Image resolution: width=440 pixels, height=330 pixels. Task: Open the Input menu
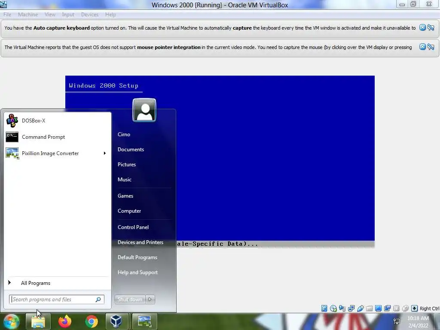click(68, 15)
